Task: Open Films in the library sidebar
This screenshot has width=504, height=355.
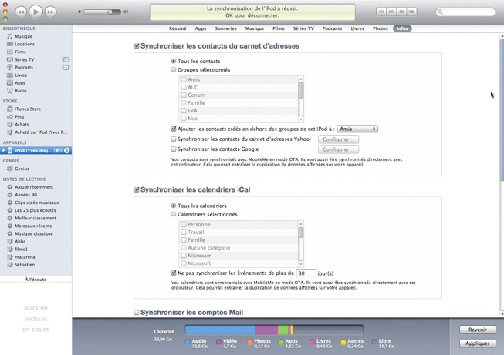Action: point(20,52)
